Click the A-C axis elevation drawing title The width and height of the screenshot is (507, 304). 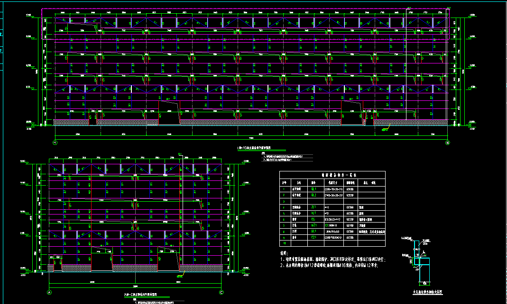[140, 295]
